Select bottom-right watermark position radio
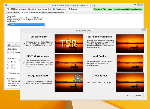Image resolution: width=150 pixels, height=109 pixels. pos(15,68)
